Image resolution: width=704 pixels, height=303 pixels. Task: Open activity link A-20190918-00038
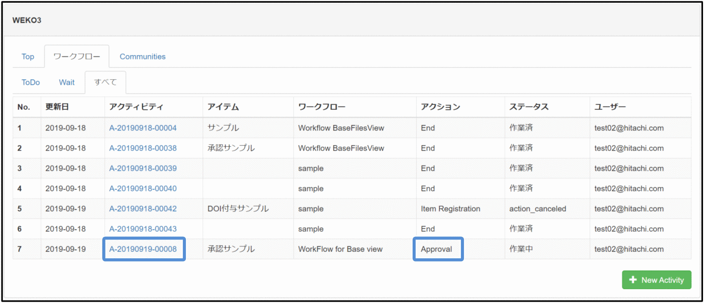[x=142, y=148]
